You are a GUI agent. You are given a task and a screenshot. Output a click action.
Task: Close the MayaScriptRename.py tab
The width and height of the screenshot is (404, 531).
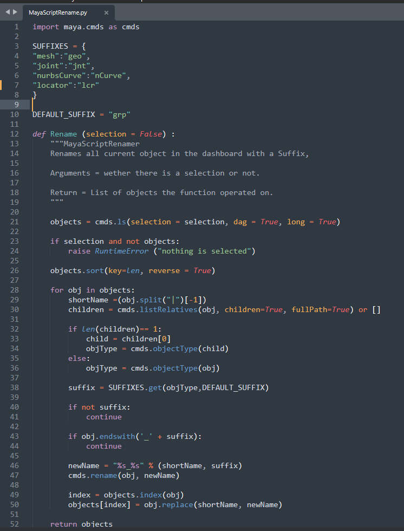106,12
